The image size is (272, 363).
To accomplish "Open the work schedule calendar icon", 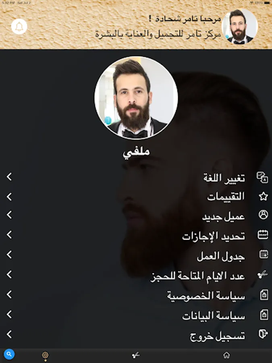I will (x=264, y=254).
